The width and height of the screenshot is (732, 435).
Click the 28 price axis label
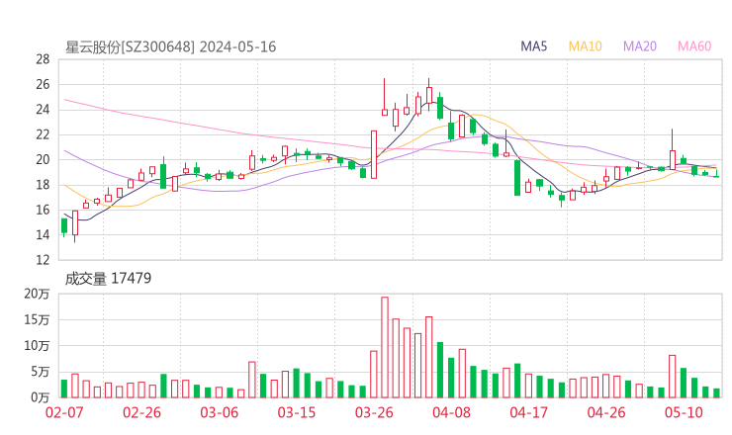pyautogui.click(x=43, y=59)
